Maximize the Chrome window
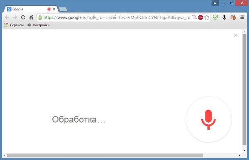The height and width of the screenshot is (160, 249). tap(232, 3)
